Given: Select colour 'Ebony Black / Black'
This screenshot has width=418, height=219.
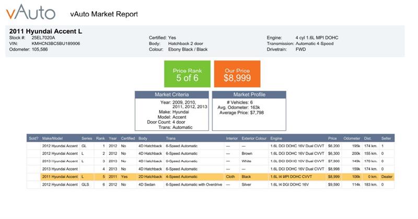Looking at the screenshot, I should pos(188,50).
